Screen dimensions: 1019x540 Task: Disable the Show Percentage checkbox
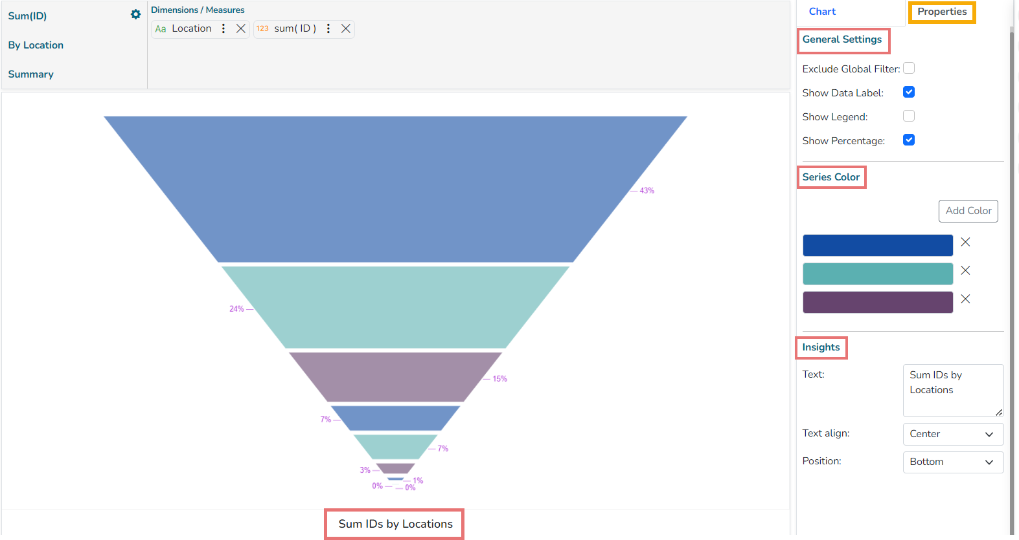(x=909, y=140)
